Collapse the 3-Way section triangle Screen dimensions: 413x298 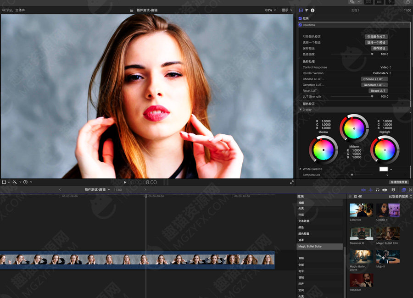301,110
